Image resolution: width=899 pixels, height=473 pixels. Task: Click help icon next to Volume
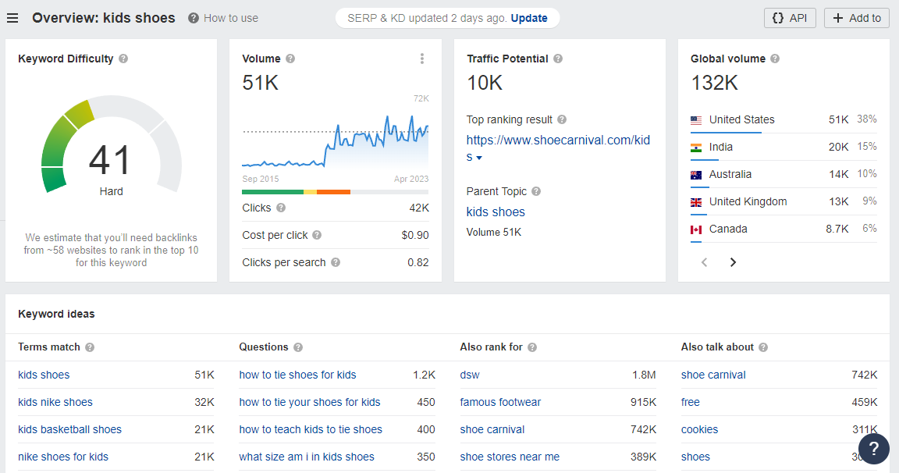pyautogui.click(x=290, y=59)
